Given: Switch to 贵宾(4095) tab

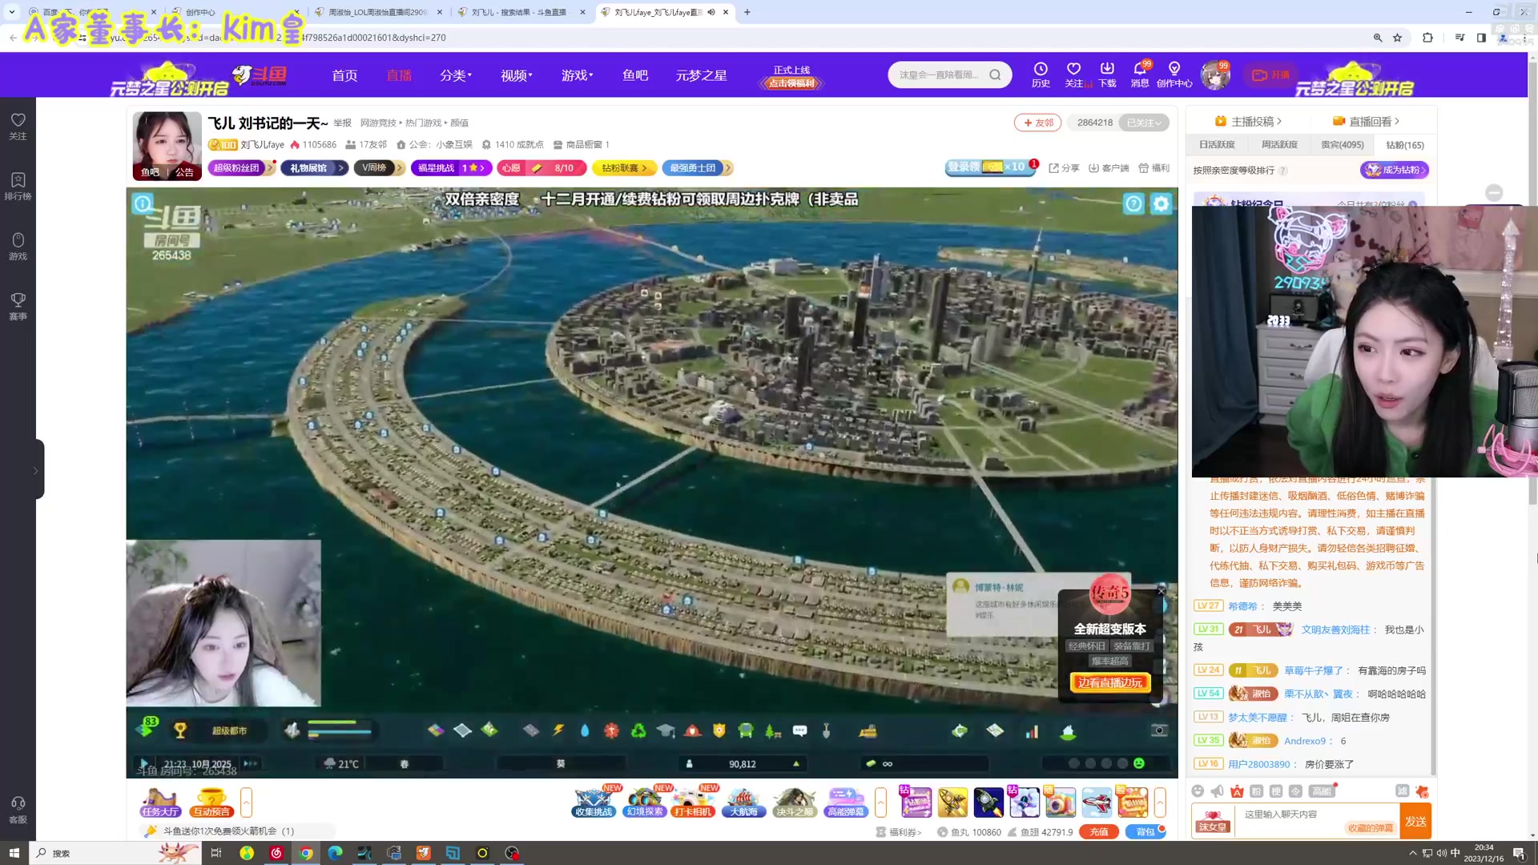Looking at the screenshot, I should coord(1343,145).
